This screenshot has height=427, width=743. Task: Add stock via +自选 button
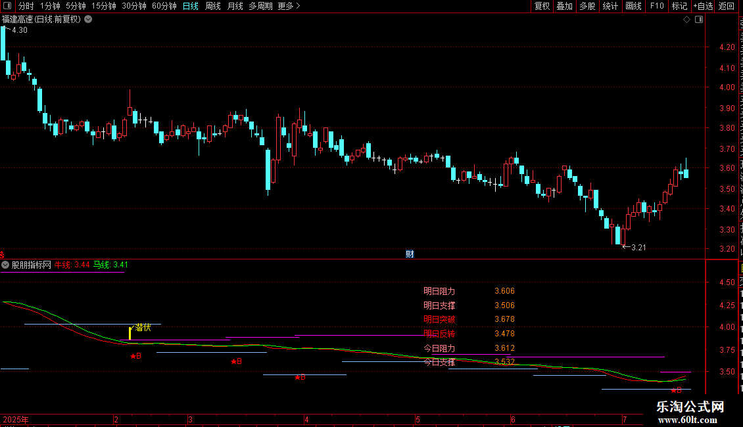point(703,6)
